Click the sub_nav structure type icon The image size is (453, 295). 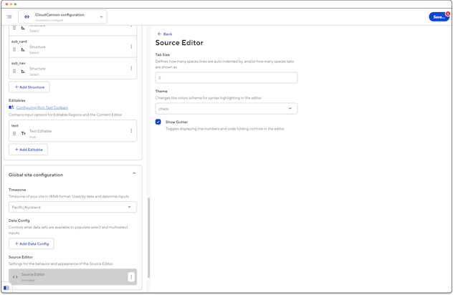click(x=23, y=72)
